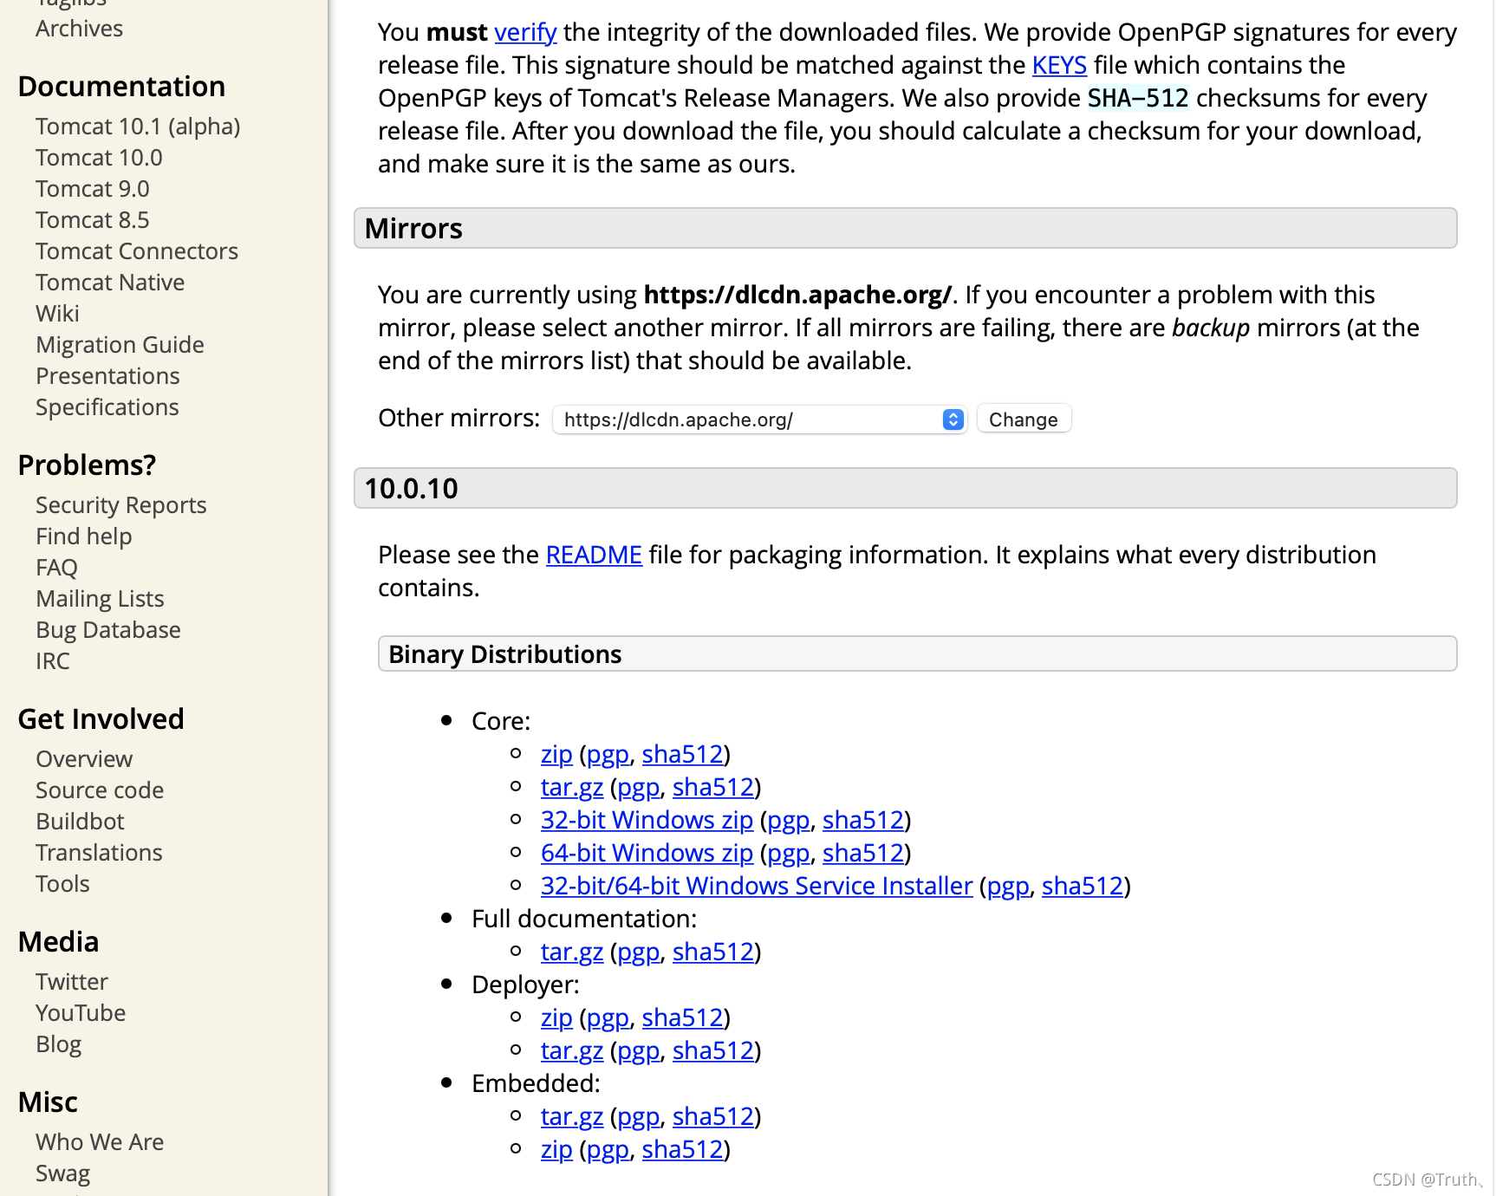Open the Twitter media link

72,982
